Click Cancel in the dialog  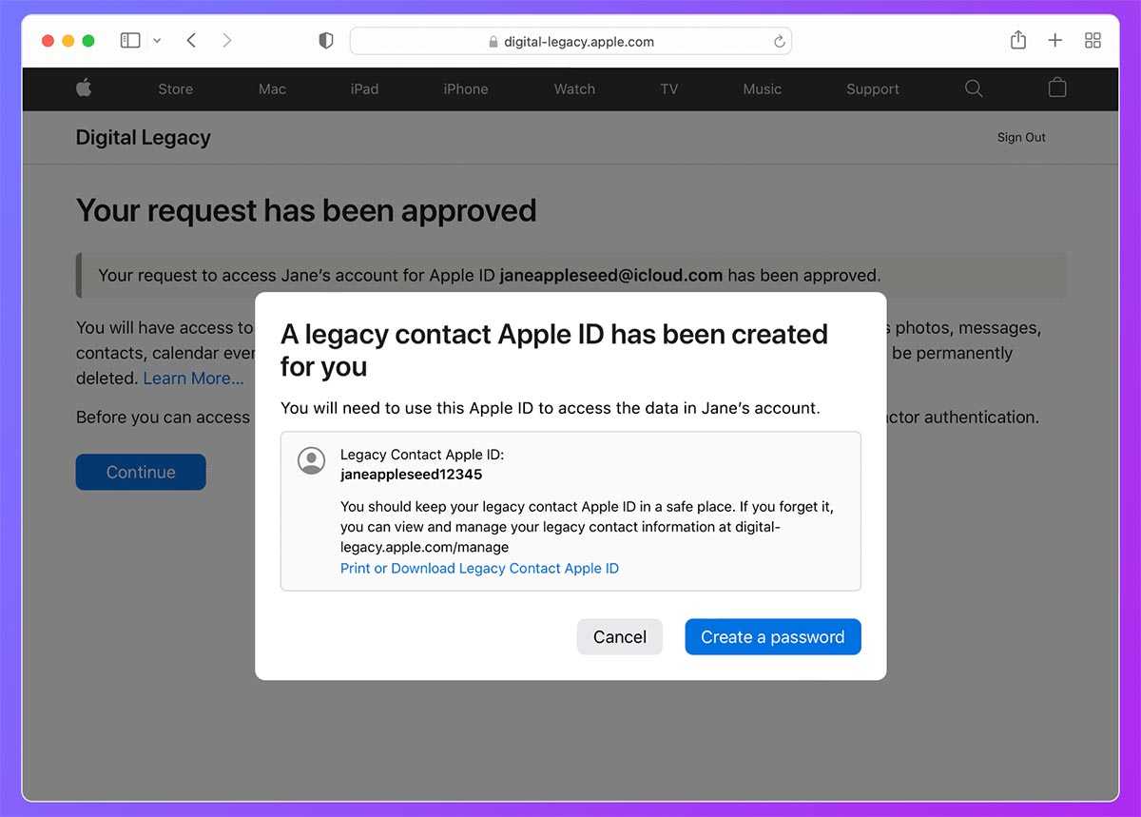click(x=619, y=637)
